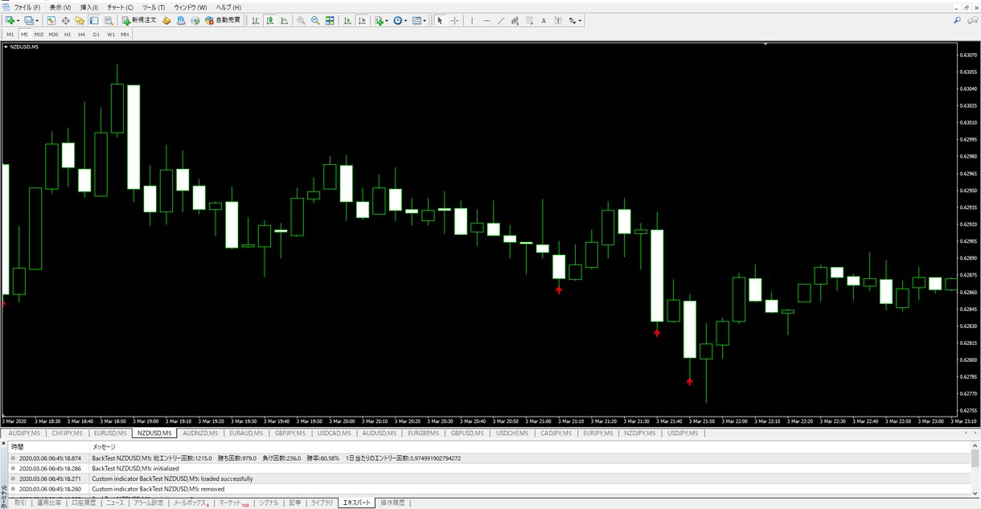Select the trendline drawing tool
This screenshot has height=509, width=981.
pyautogui.click(x=501, y=21)
